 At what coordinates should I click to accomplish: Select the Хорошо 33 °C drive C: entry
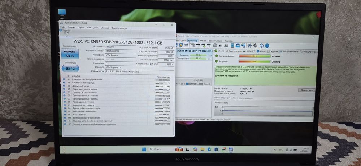66,33
